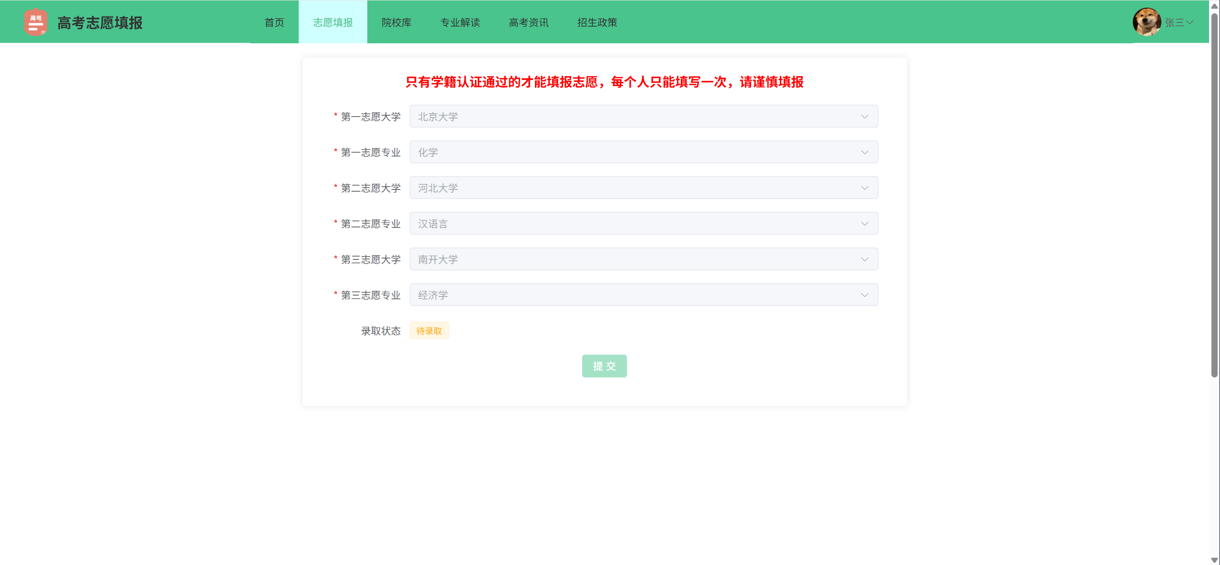
Task: Open 第一志愿大学 dropdown showing 北京大学
Action: click(643, 117)
